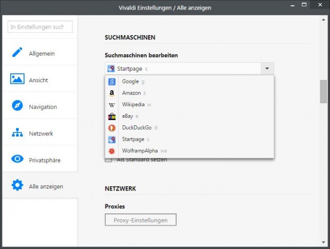The width and height of the screenshot is (330, 249).
Task: Click the Suchmaschinen bearbeiten label
Action: point(141,55)
